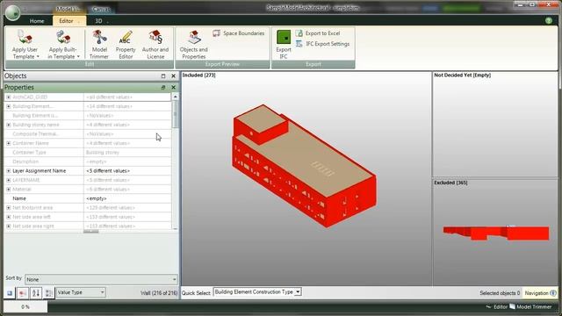Expand the Net side area right row
Viewport: 562px width, 316px height.
8,226
